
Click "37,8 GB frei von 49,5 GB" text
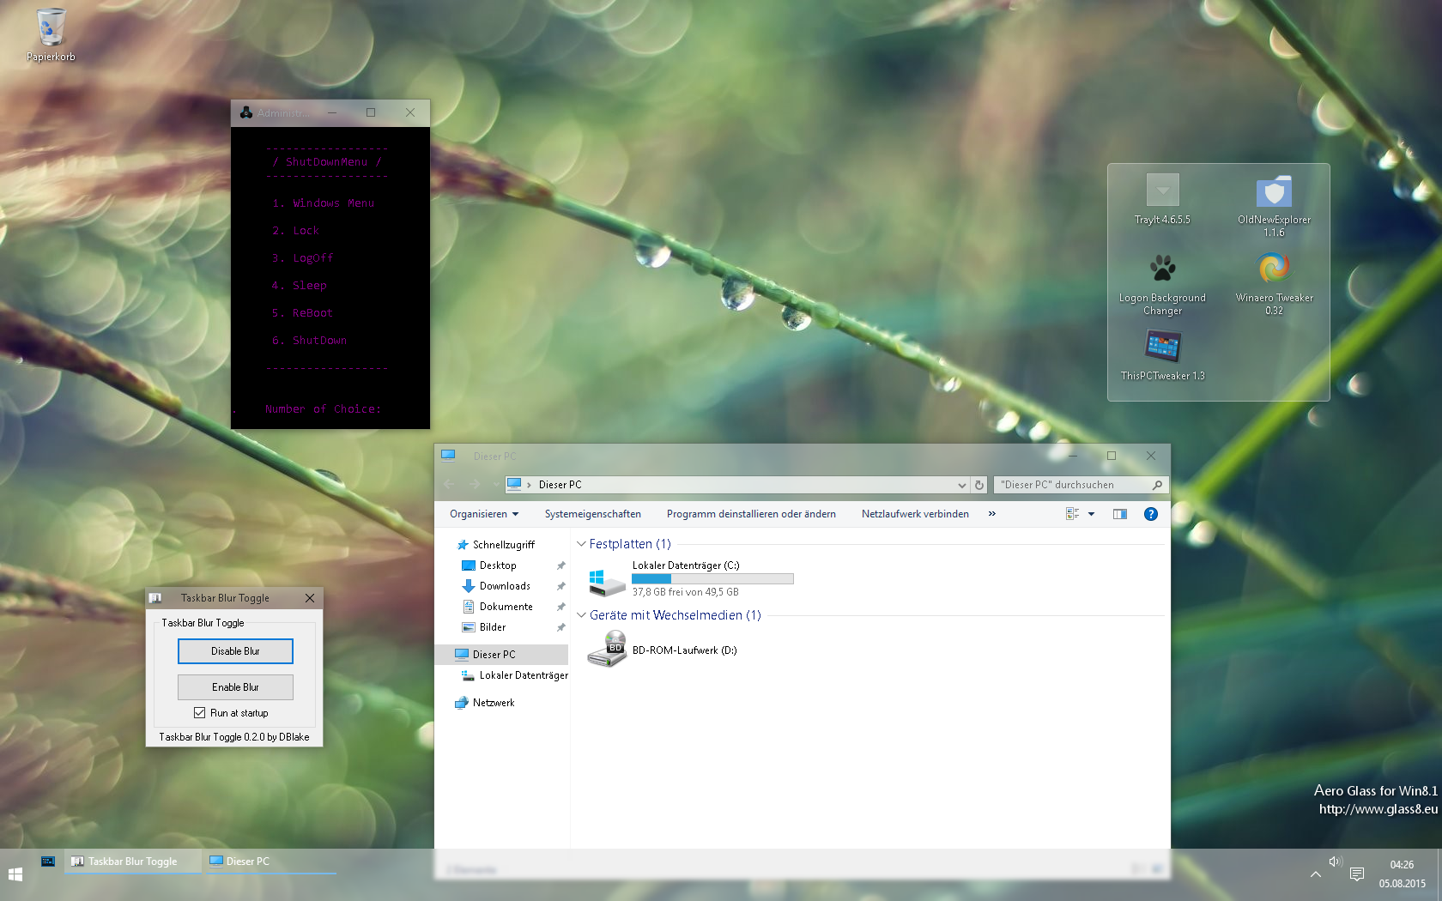pyautogui.click(x=685, y=592)
